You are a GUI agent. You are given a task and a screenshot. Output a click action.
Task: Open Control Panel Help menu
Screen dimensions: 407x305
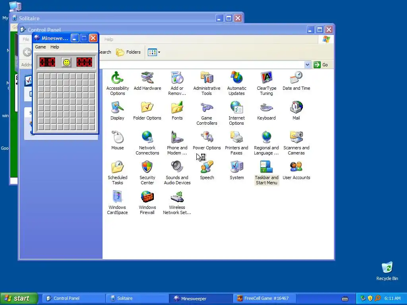pos(109,39)
